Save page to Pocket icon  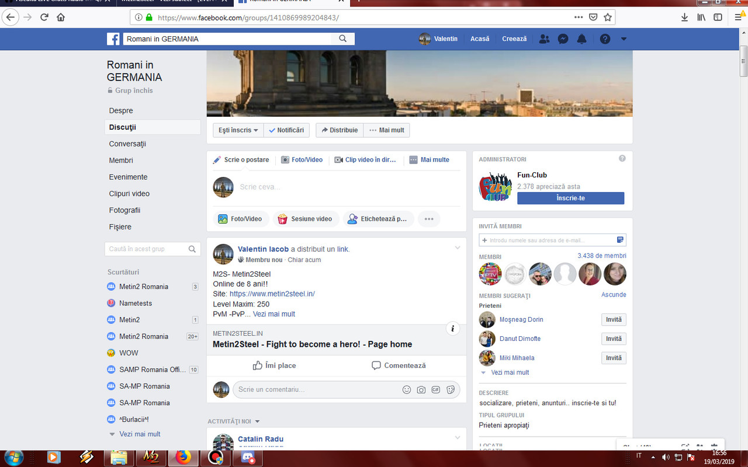click(x=593, y=17)
